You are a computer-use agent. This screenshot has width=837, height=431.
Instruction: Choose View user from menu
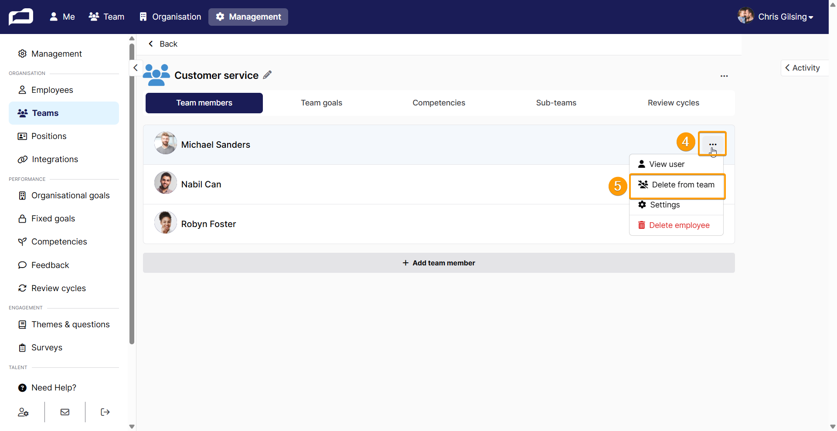(x=676, y=164)
